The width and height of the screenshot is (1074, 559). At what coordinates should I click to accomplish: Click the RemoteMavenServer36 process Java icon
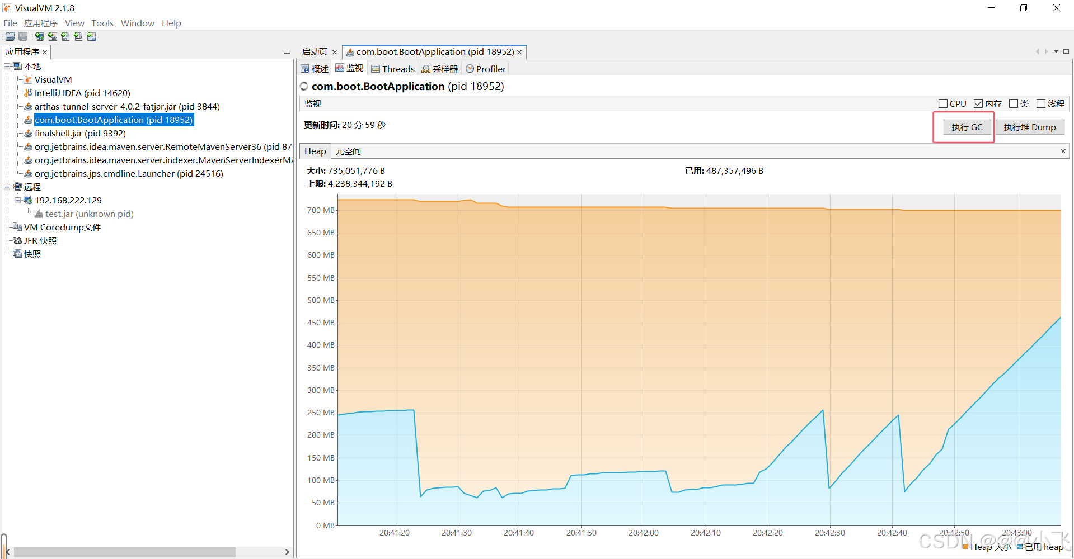coord(28,146)
